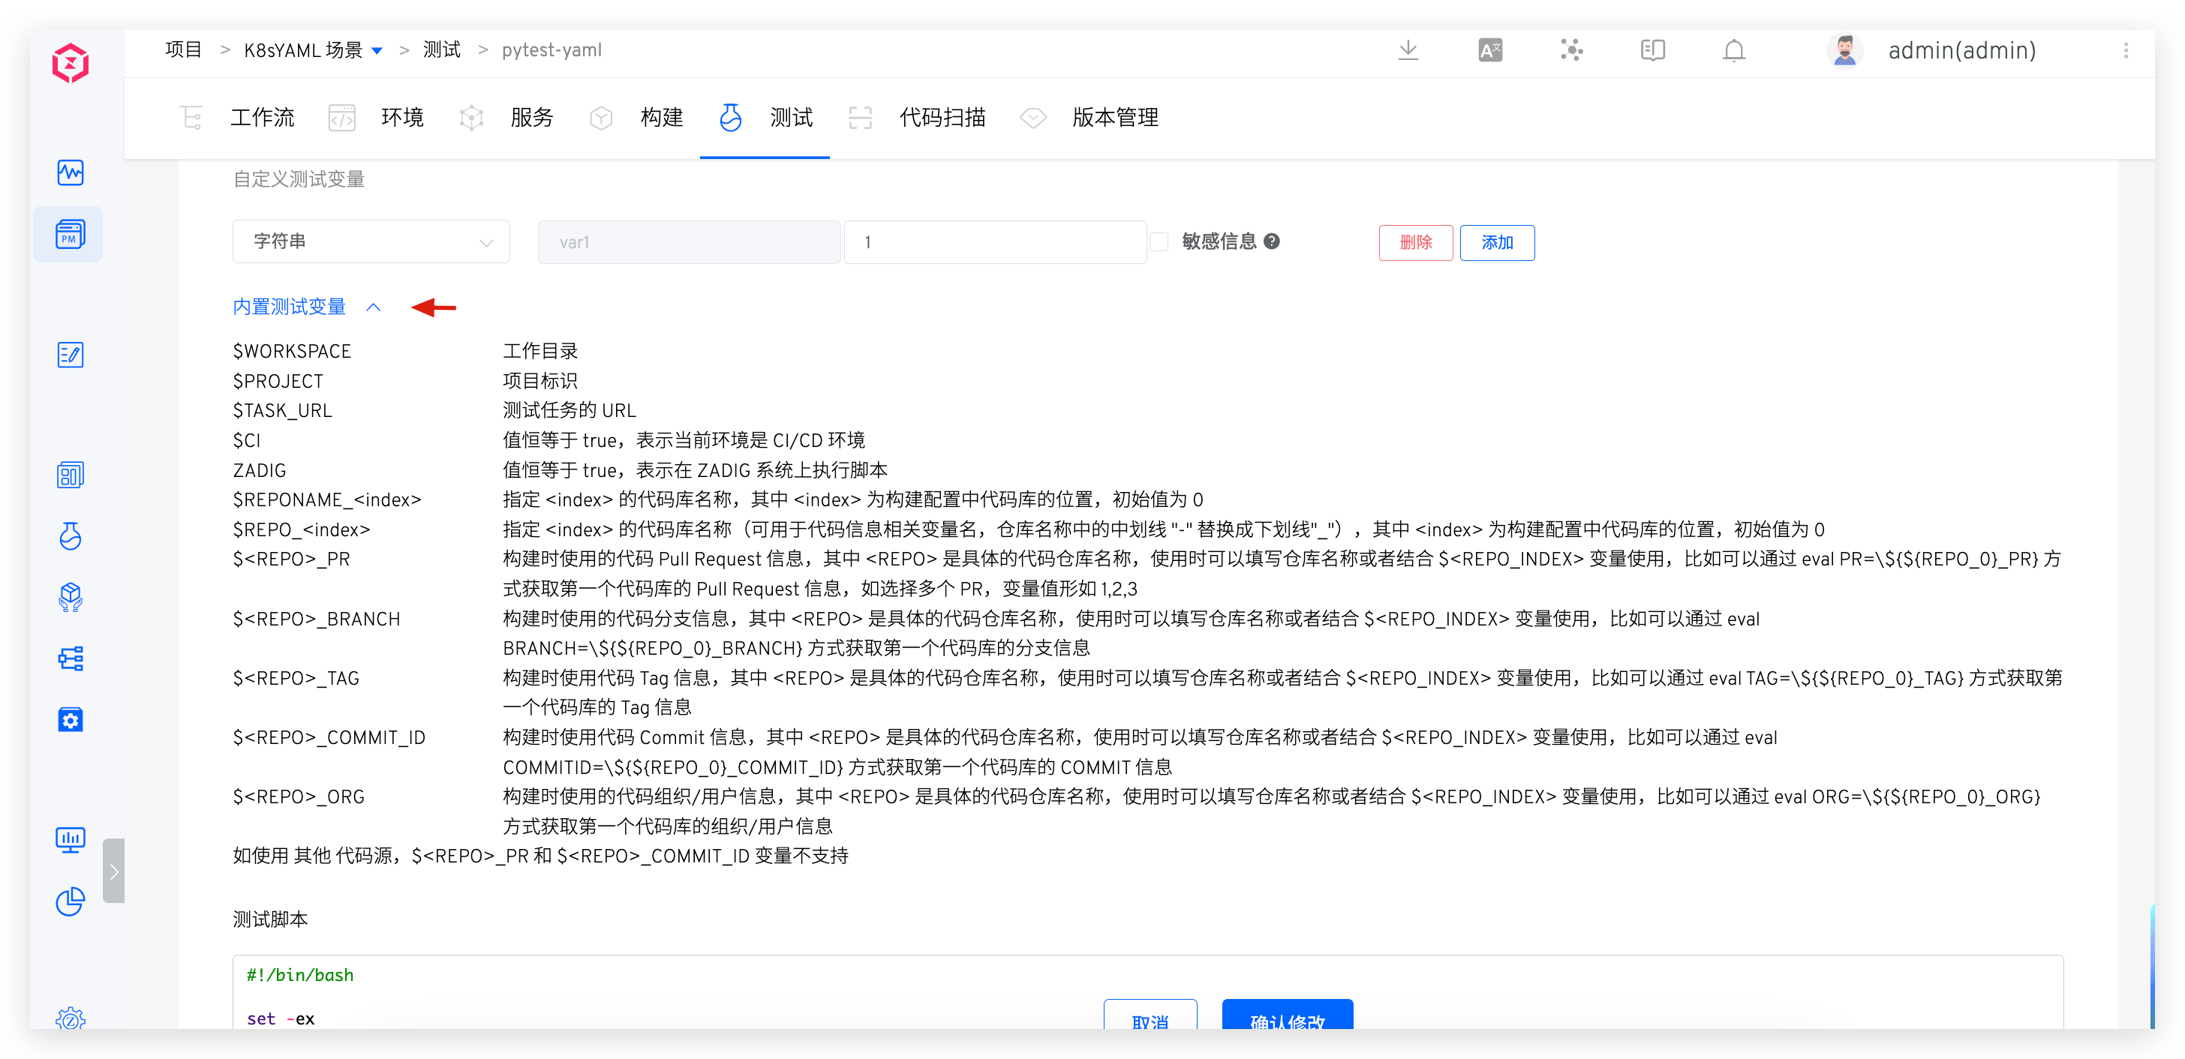Click the 添加 button to add a variable
The height and width of the screenshot is (1059, 2185).
[x=1497, y=242]
